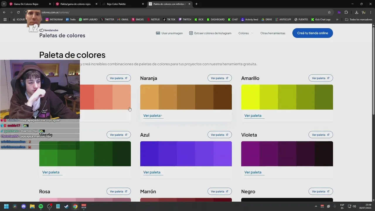Open the apps grid in bookmarks bar

click(5, 20)
